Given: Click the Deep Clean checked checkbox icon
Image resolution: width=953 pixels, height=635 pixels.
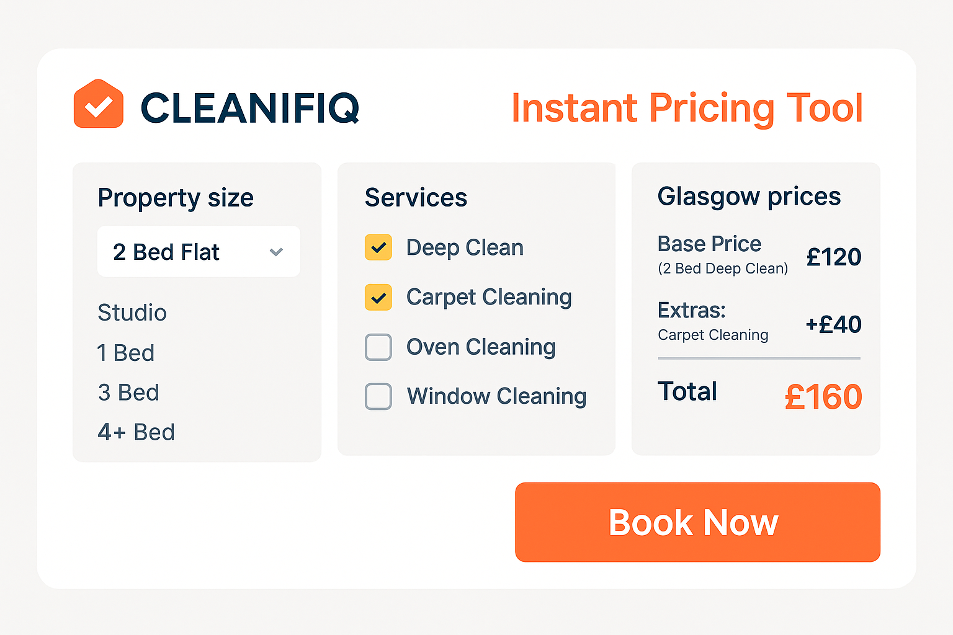Looking at the screenshot, I should pyautogui.click(x=378, y=247).
